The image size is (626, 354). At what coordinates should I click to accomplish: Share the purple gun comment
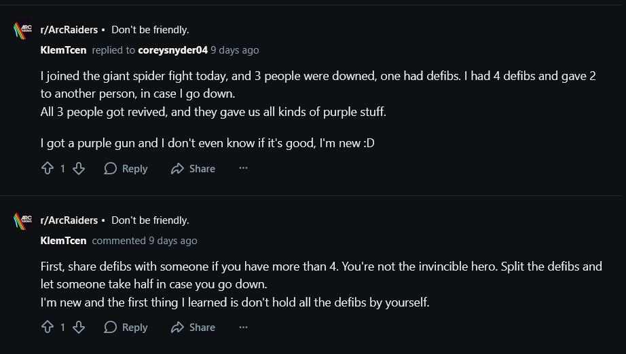click(194, 169)
